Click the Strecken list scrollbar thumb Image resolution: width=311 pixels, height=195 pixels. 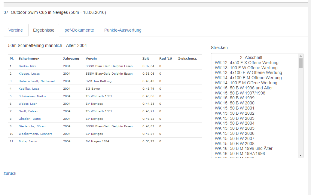301,63
